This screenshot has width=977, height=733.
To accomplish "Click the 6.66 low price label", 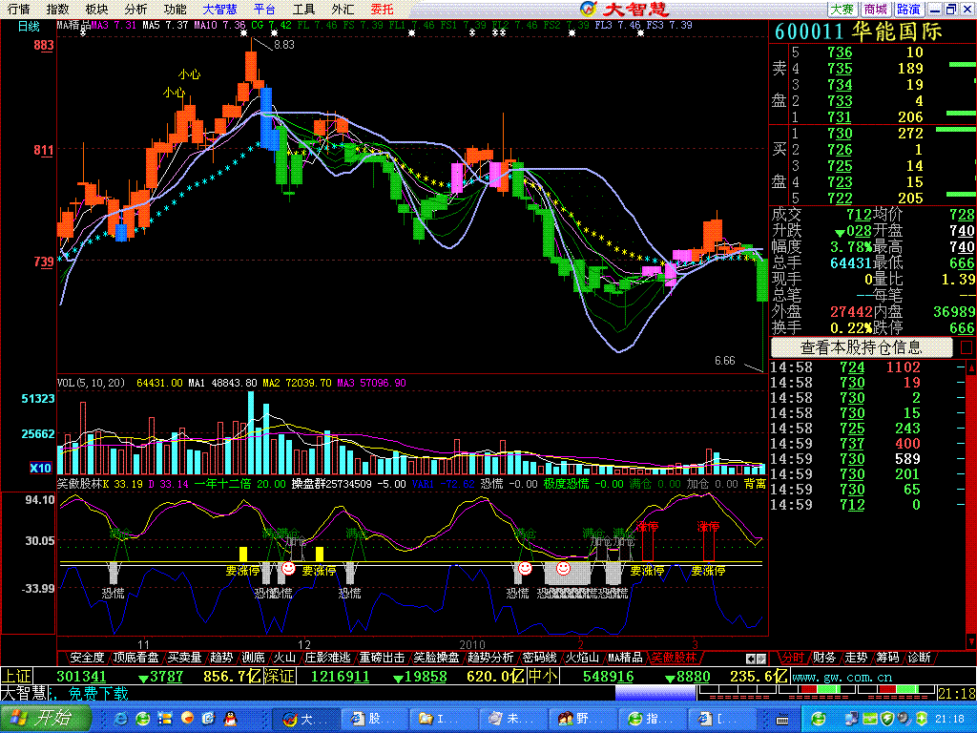I will coord(725,361).
